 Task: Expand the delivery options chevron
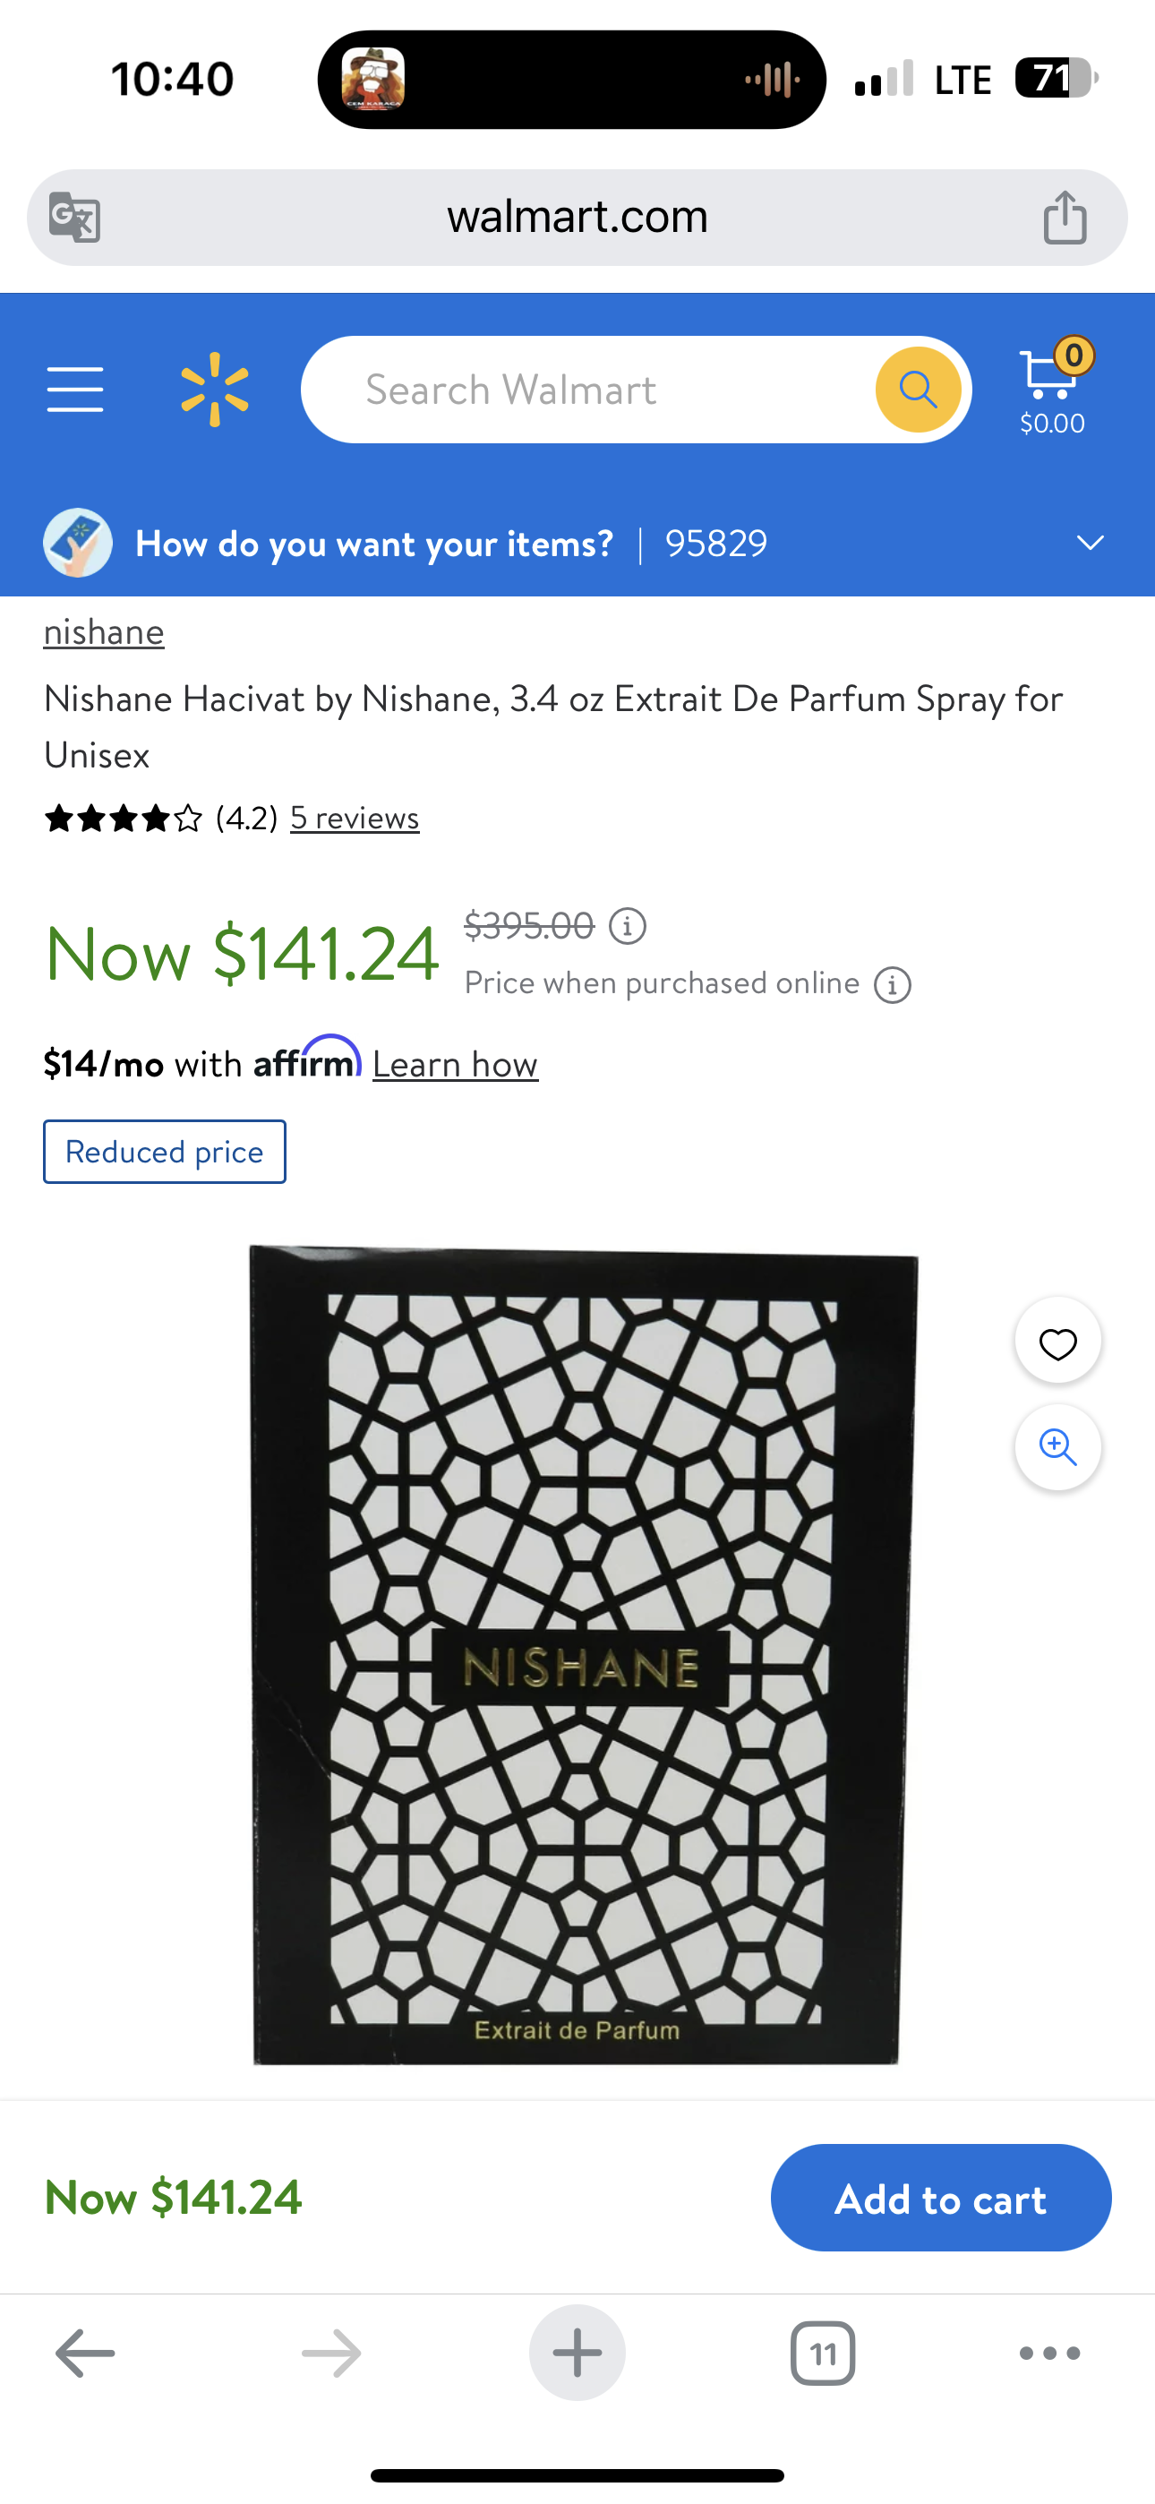click(1090, 543)
